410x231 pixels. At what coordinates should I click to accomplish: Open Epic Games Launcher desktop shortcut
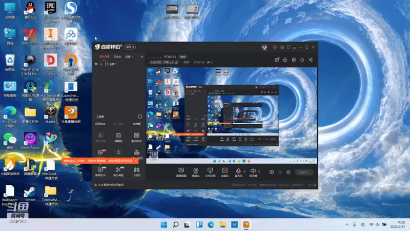[x=50, y=12]
